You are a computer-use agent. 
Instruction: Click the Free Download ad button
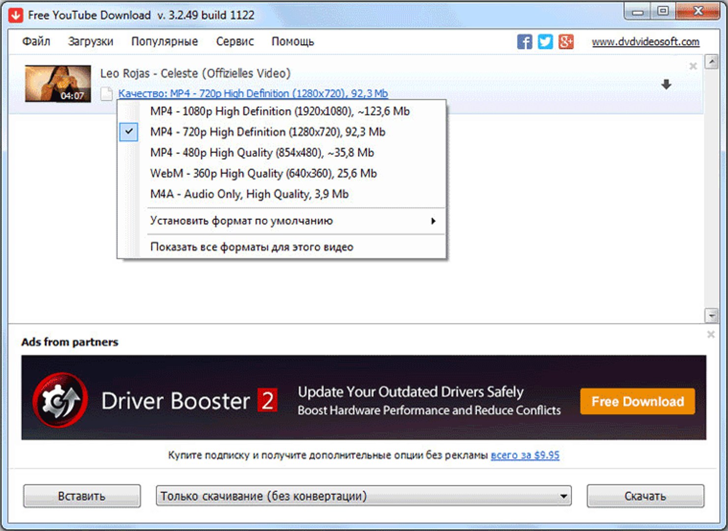[x=638, y=401]
